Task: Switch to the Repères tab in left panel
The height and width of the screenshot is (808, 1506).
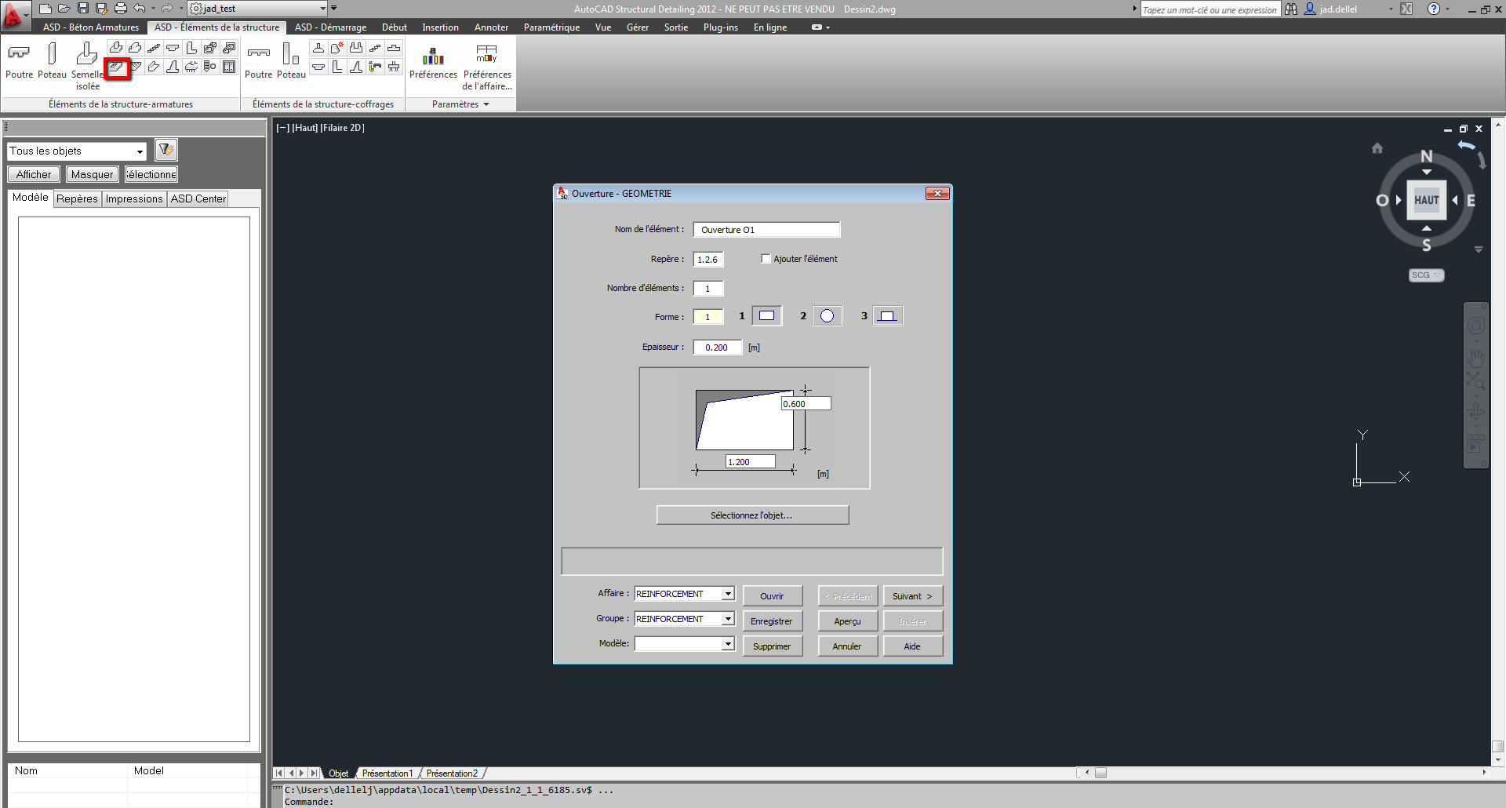Action: tap(77, 198)
